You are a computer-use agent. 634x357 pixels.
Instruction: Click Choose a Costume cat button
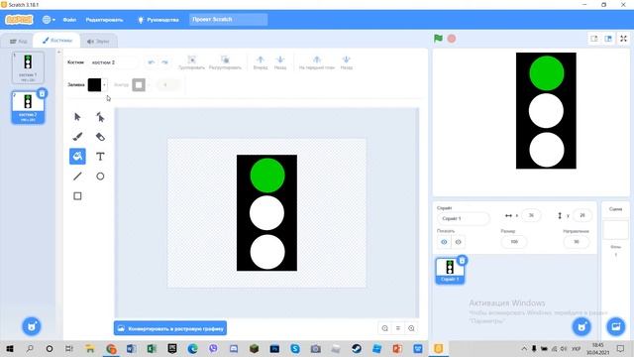pos(32,326)
